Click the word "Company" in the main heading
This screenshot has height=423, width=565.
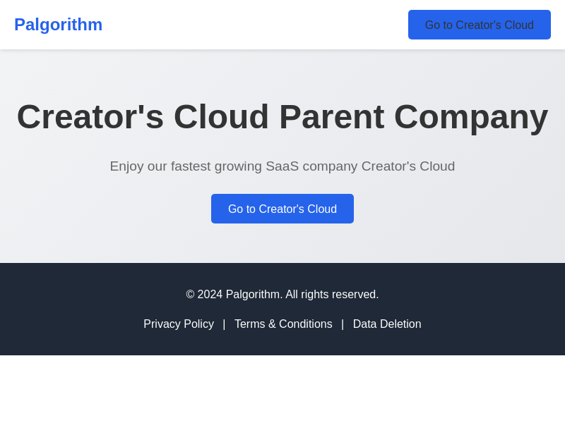pyautogui.click(x=470, y=117)
